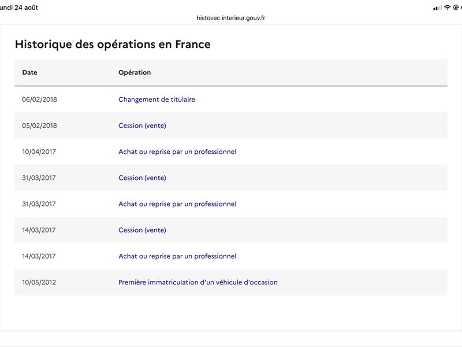Image resolution: width=462 pixels, height=347 pixels.
Task: Click the date 05/02/2018 cell
Action: pyautogui.click(x=39, y=125)
